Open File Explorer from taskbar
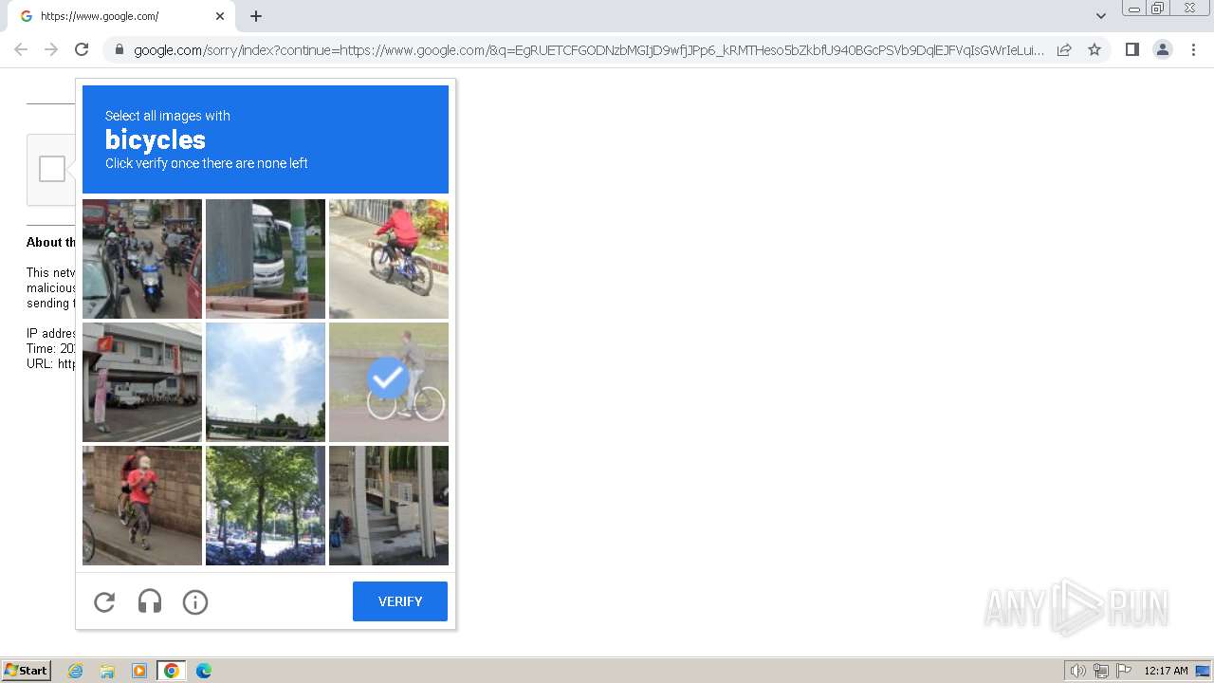Image resolution: width=1214 pixels, height=683 pixels. (107, 671)
